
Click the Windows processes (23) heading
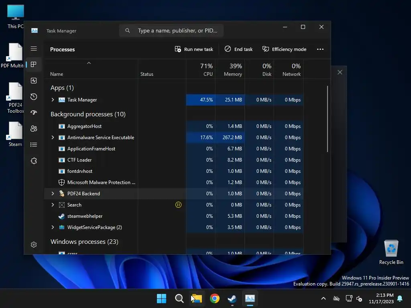pyautogui.click(x=84, y=242)
